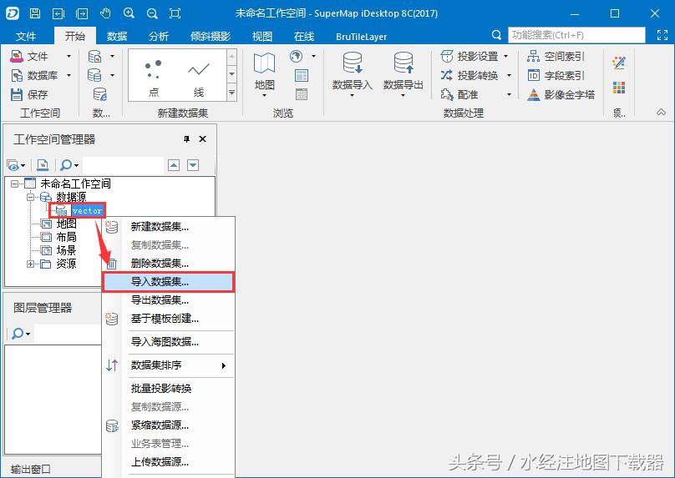Image resolution: width=675 pixels, height=478 pixels.
Task: Click the 字段索引 field index button
Action: 556,76
